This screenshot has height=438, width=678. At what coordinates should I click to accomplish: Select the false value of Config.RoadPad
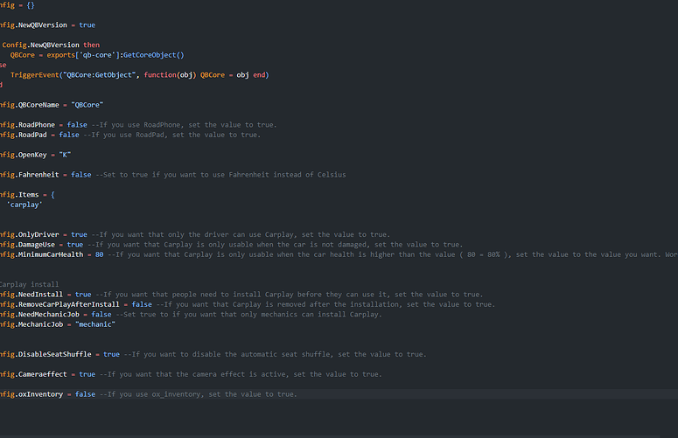(x=69, y=135)
